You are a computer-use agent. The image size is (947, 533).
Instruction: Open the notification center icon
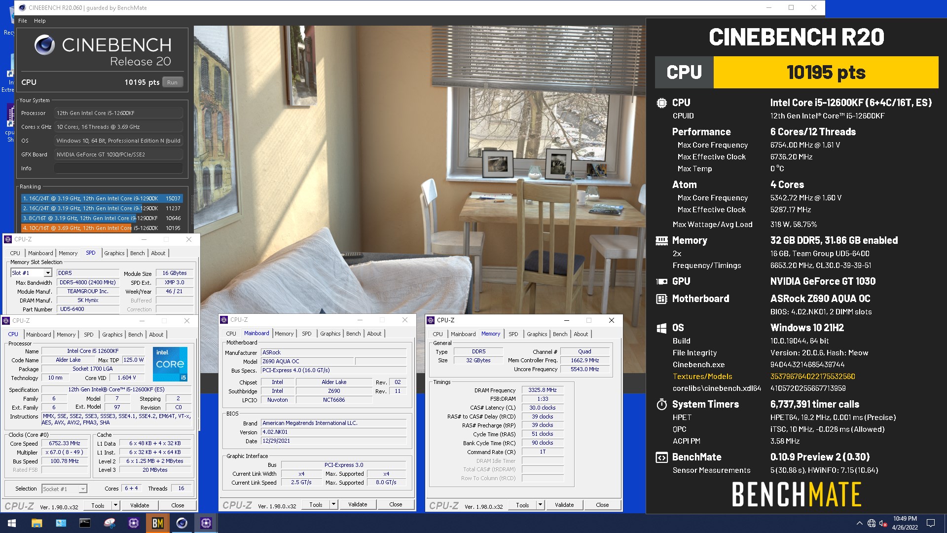point(931,523)
